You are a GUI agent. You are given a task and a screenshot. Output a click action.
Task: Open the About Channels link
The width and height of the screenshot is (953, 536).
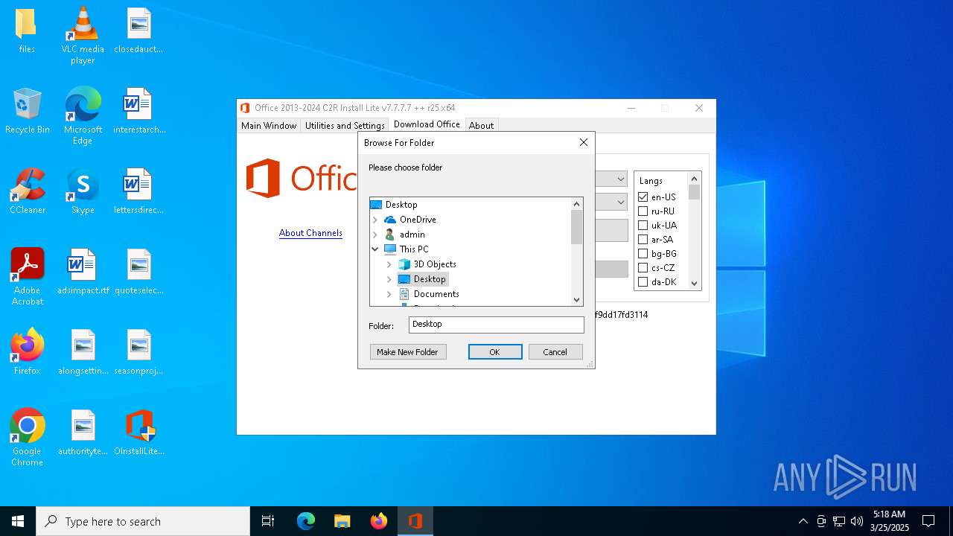point(310,233)
